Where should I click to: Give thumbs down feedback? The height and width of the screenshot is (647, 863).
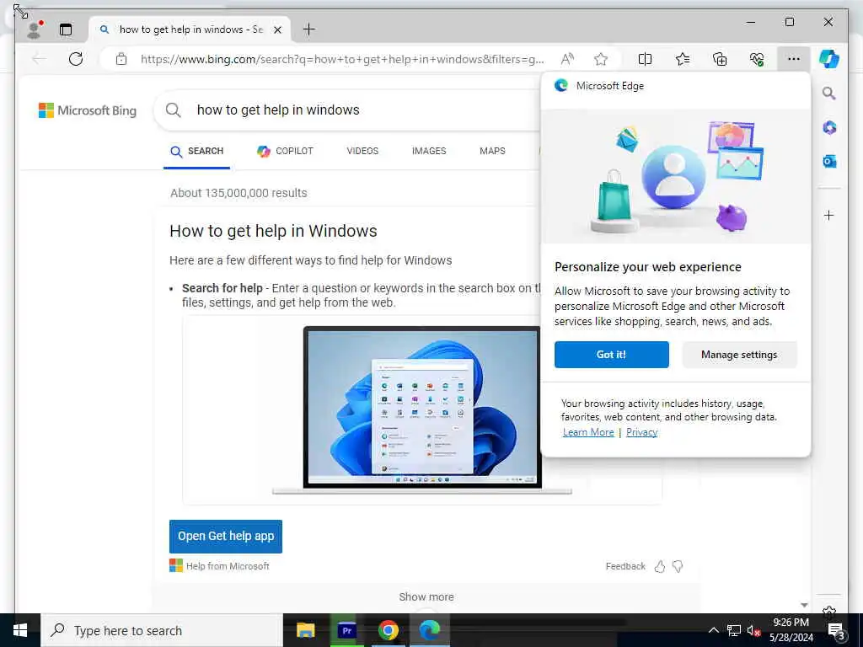(678, 567)
